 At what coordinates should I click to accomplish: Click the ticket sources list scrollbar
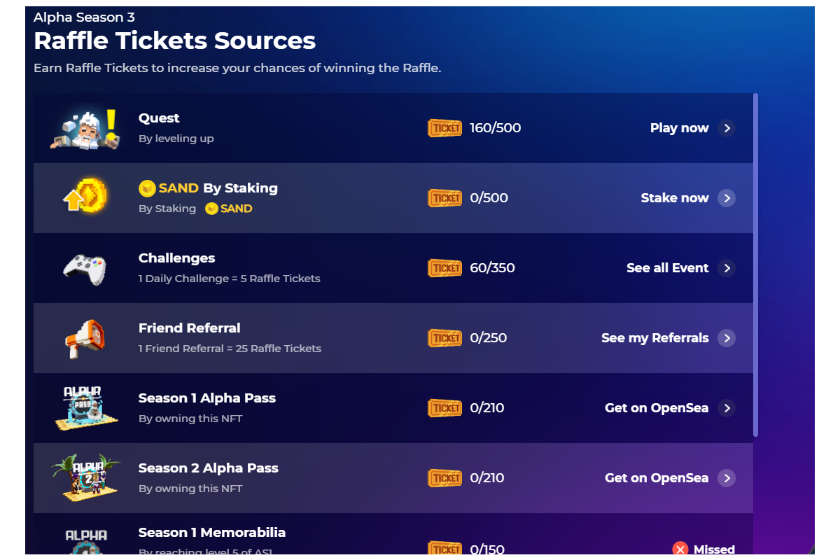coord(755,265)
